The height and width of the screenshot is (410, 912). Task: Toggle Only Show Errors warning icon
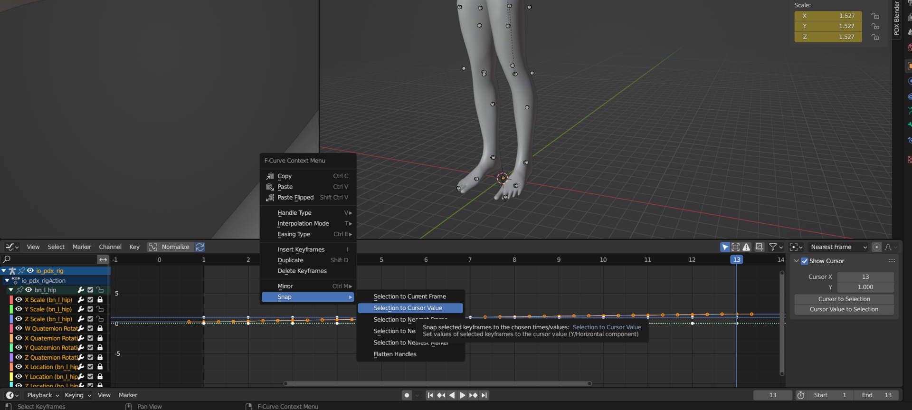tap(747, 247)
